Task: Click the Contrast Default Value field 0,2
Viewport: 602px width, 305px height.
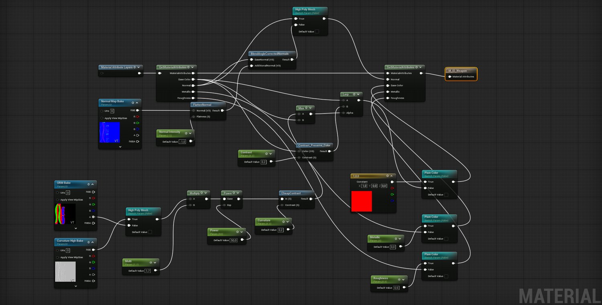Action: (x=264, y=162)
